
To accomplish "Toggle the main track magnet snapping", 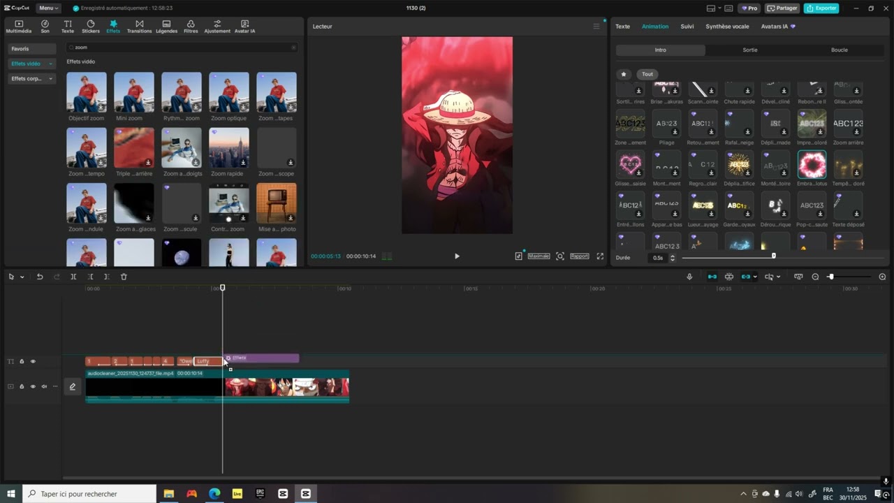I will coord(712,277).
